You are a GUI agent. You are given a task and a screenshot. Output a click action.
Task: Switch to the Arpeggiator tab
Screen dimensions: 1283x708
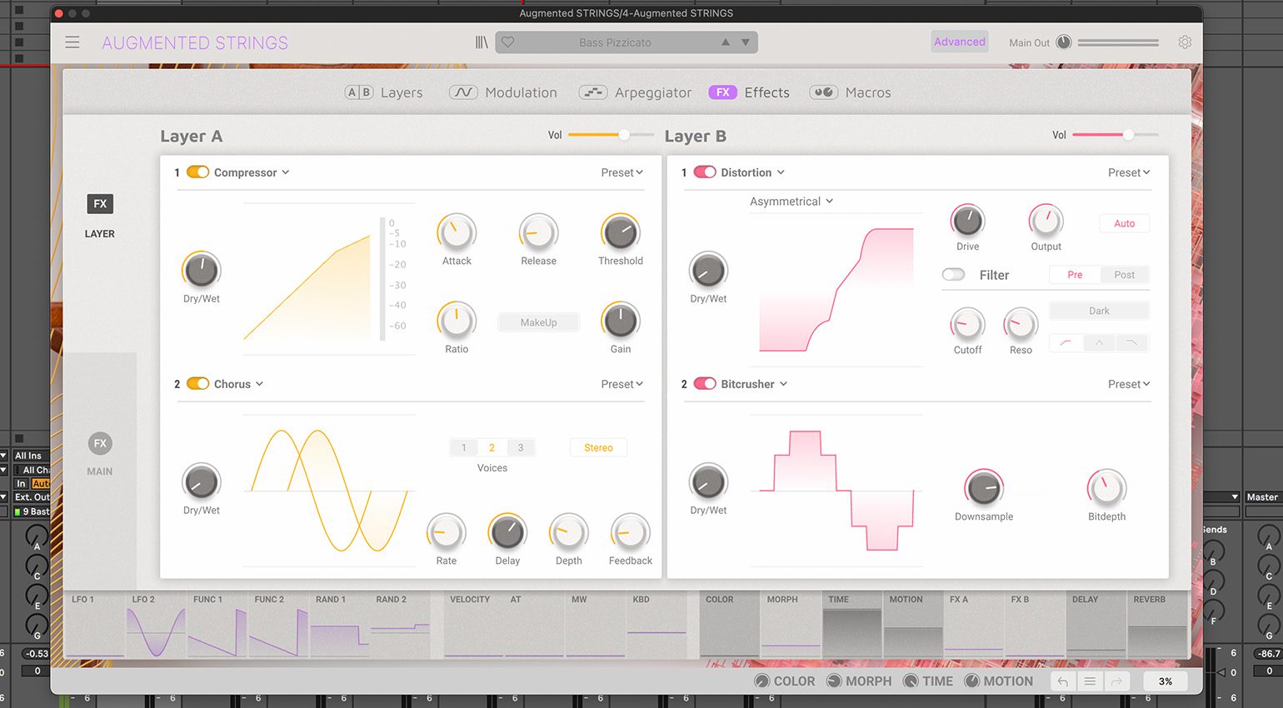pos(636,92)
